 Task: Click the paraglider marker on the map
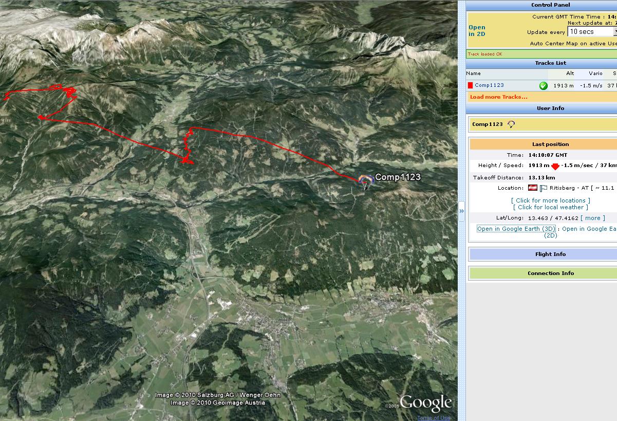(365, 181)
